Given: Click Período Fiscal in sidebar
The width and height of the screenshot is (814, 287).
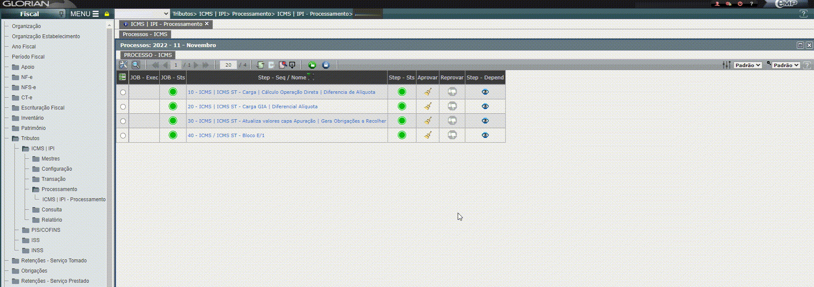Looking at the screenshot, I should 28,57.
